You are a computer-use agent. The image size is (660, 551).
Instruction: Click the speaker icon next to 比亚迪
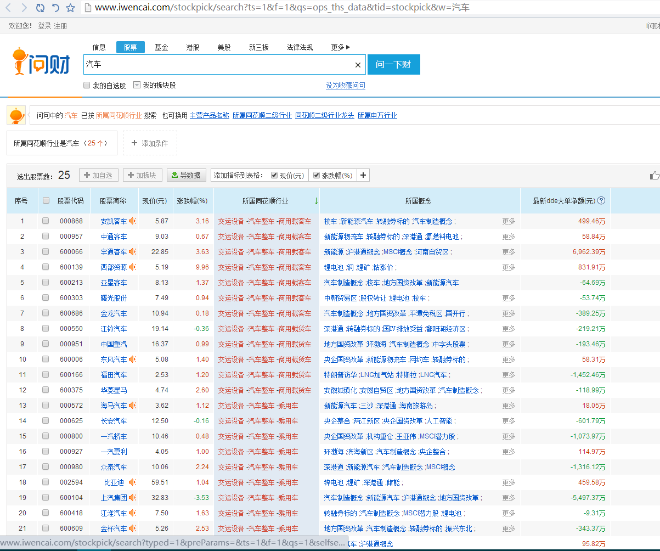coord(132,482)
